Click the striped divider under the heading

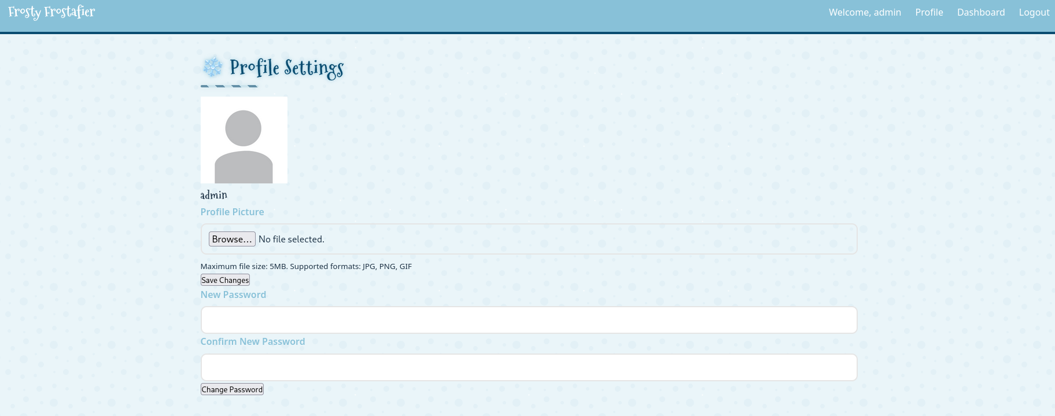coord(229,86)
